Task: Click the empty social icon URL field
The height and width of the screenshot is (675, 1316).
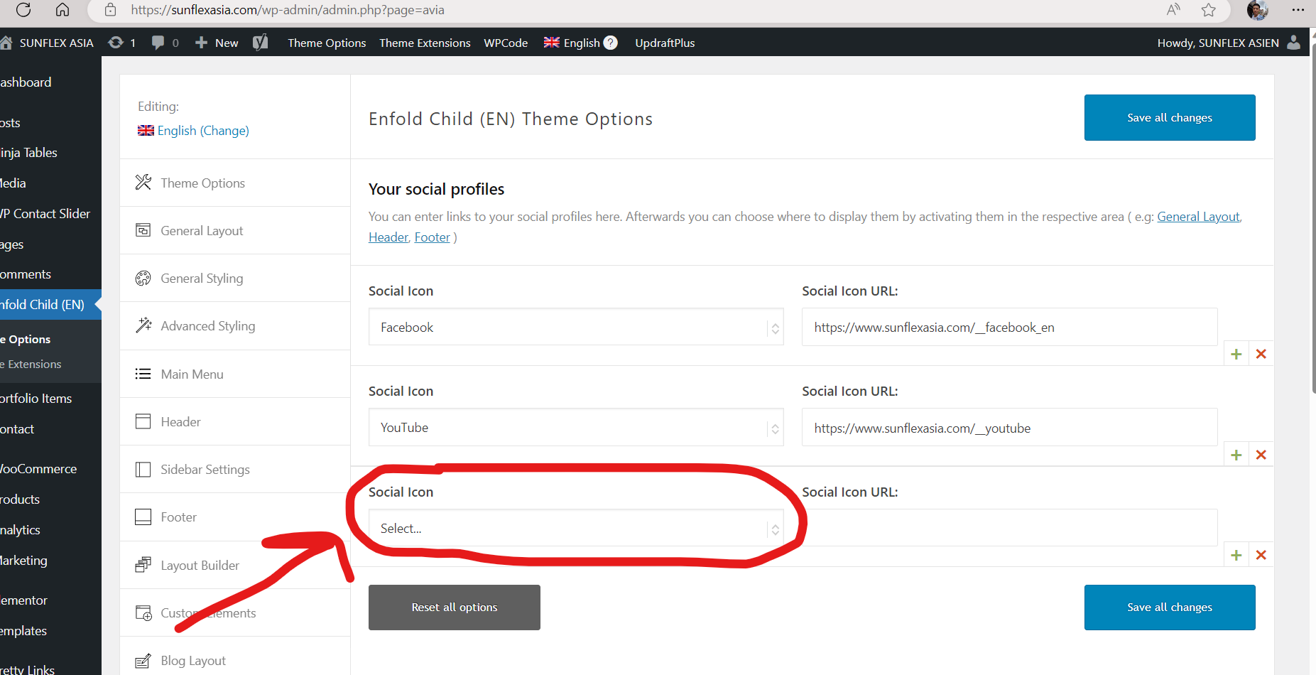Action: 1009,528
